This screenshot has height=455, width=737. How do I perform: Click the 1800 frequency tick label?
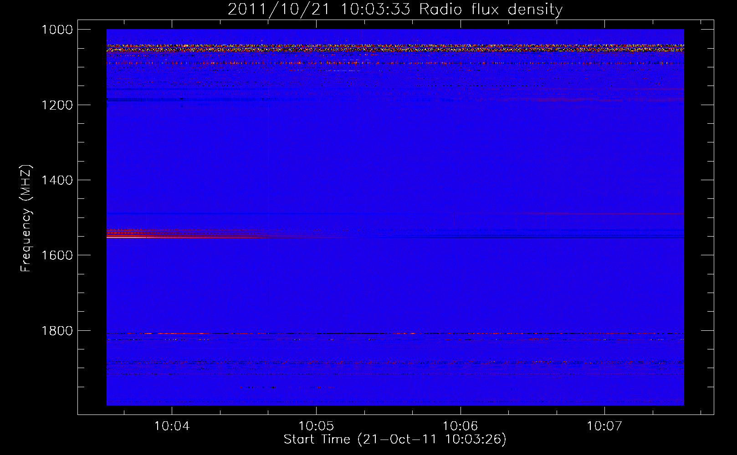[x=57, y=331]
